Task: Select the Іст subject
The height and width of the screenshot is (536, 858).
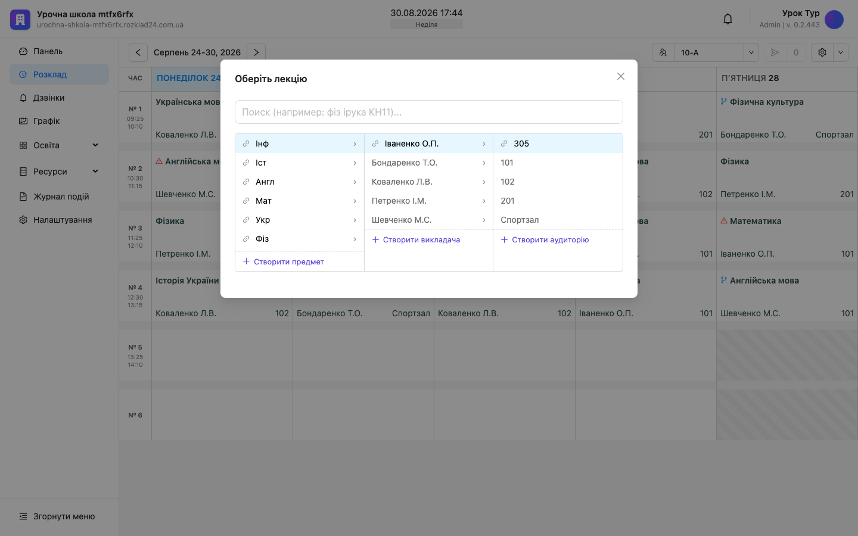Action: [300, 163]
